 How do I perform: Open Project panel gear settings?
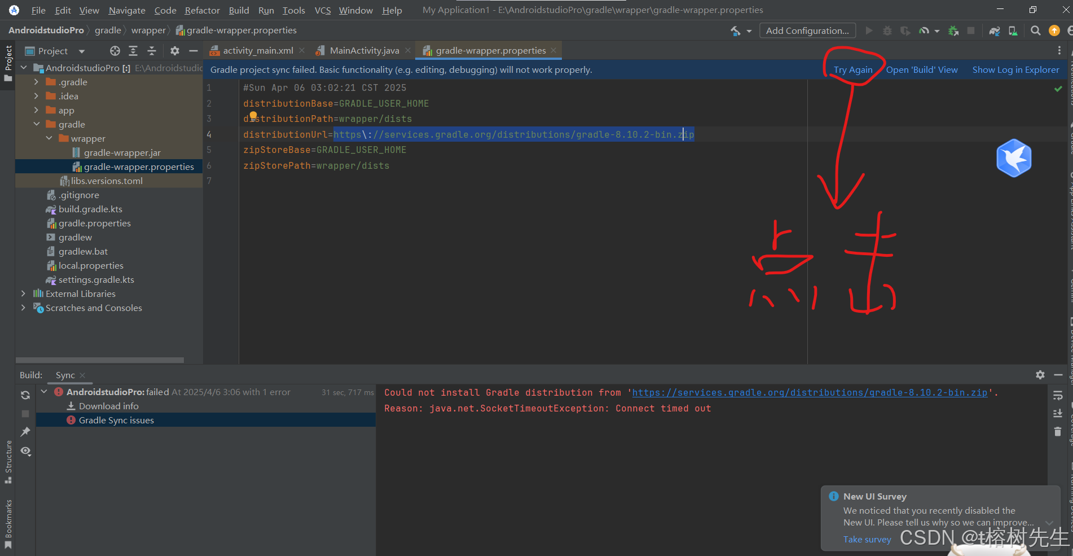click(175, 51)
